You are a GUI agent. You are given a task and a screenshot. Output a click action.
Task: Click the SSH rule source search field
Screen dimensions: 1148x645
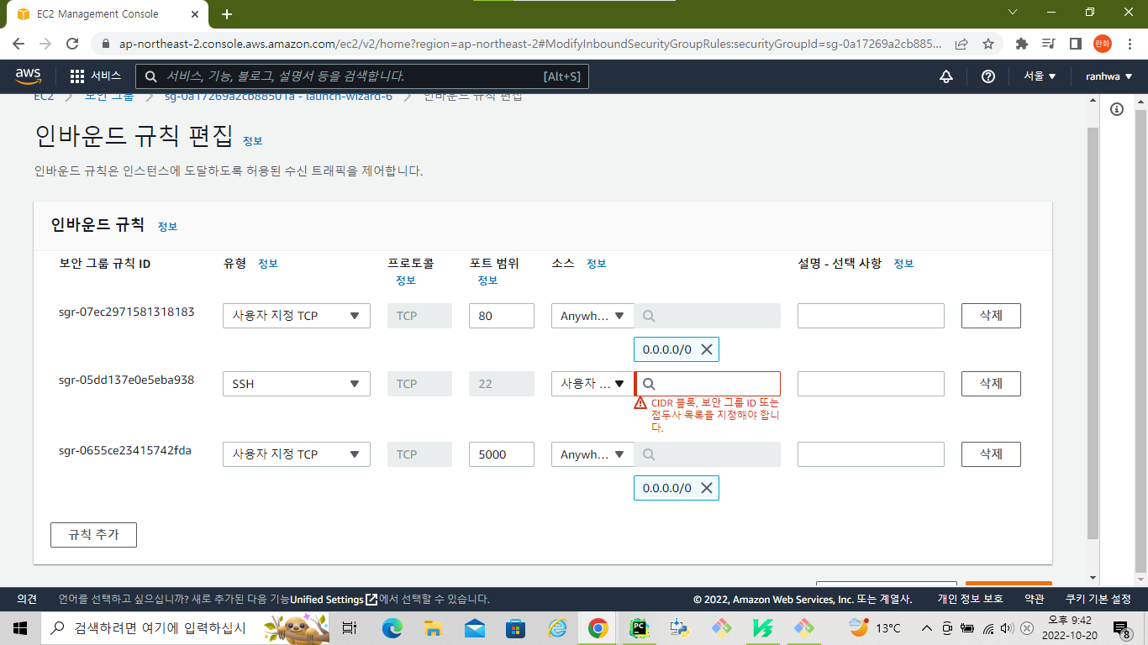(x=707, y=384)
